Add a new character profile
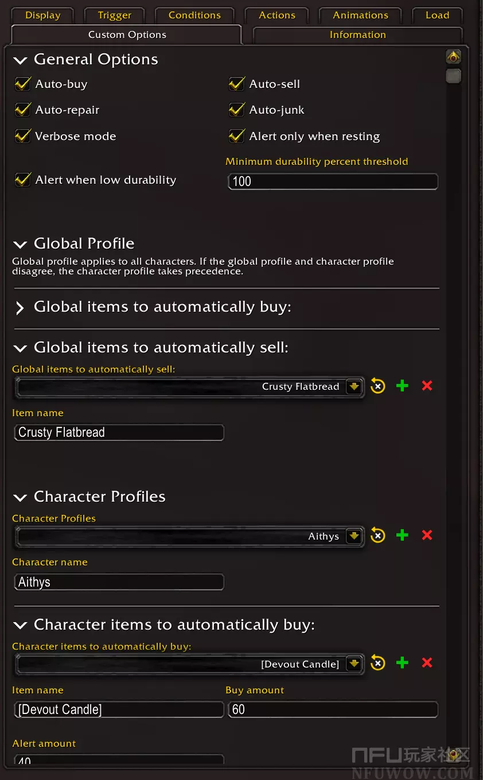Screen dimensions: 483x780 403,535
